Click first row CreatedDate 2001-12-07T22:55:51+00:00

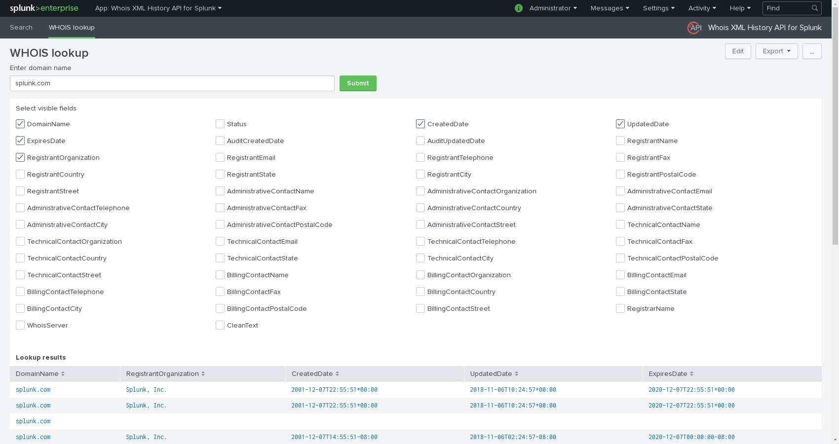[x=334, y=390]
